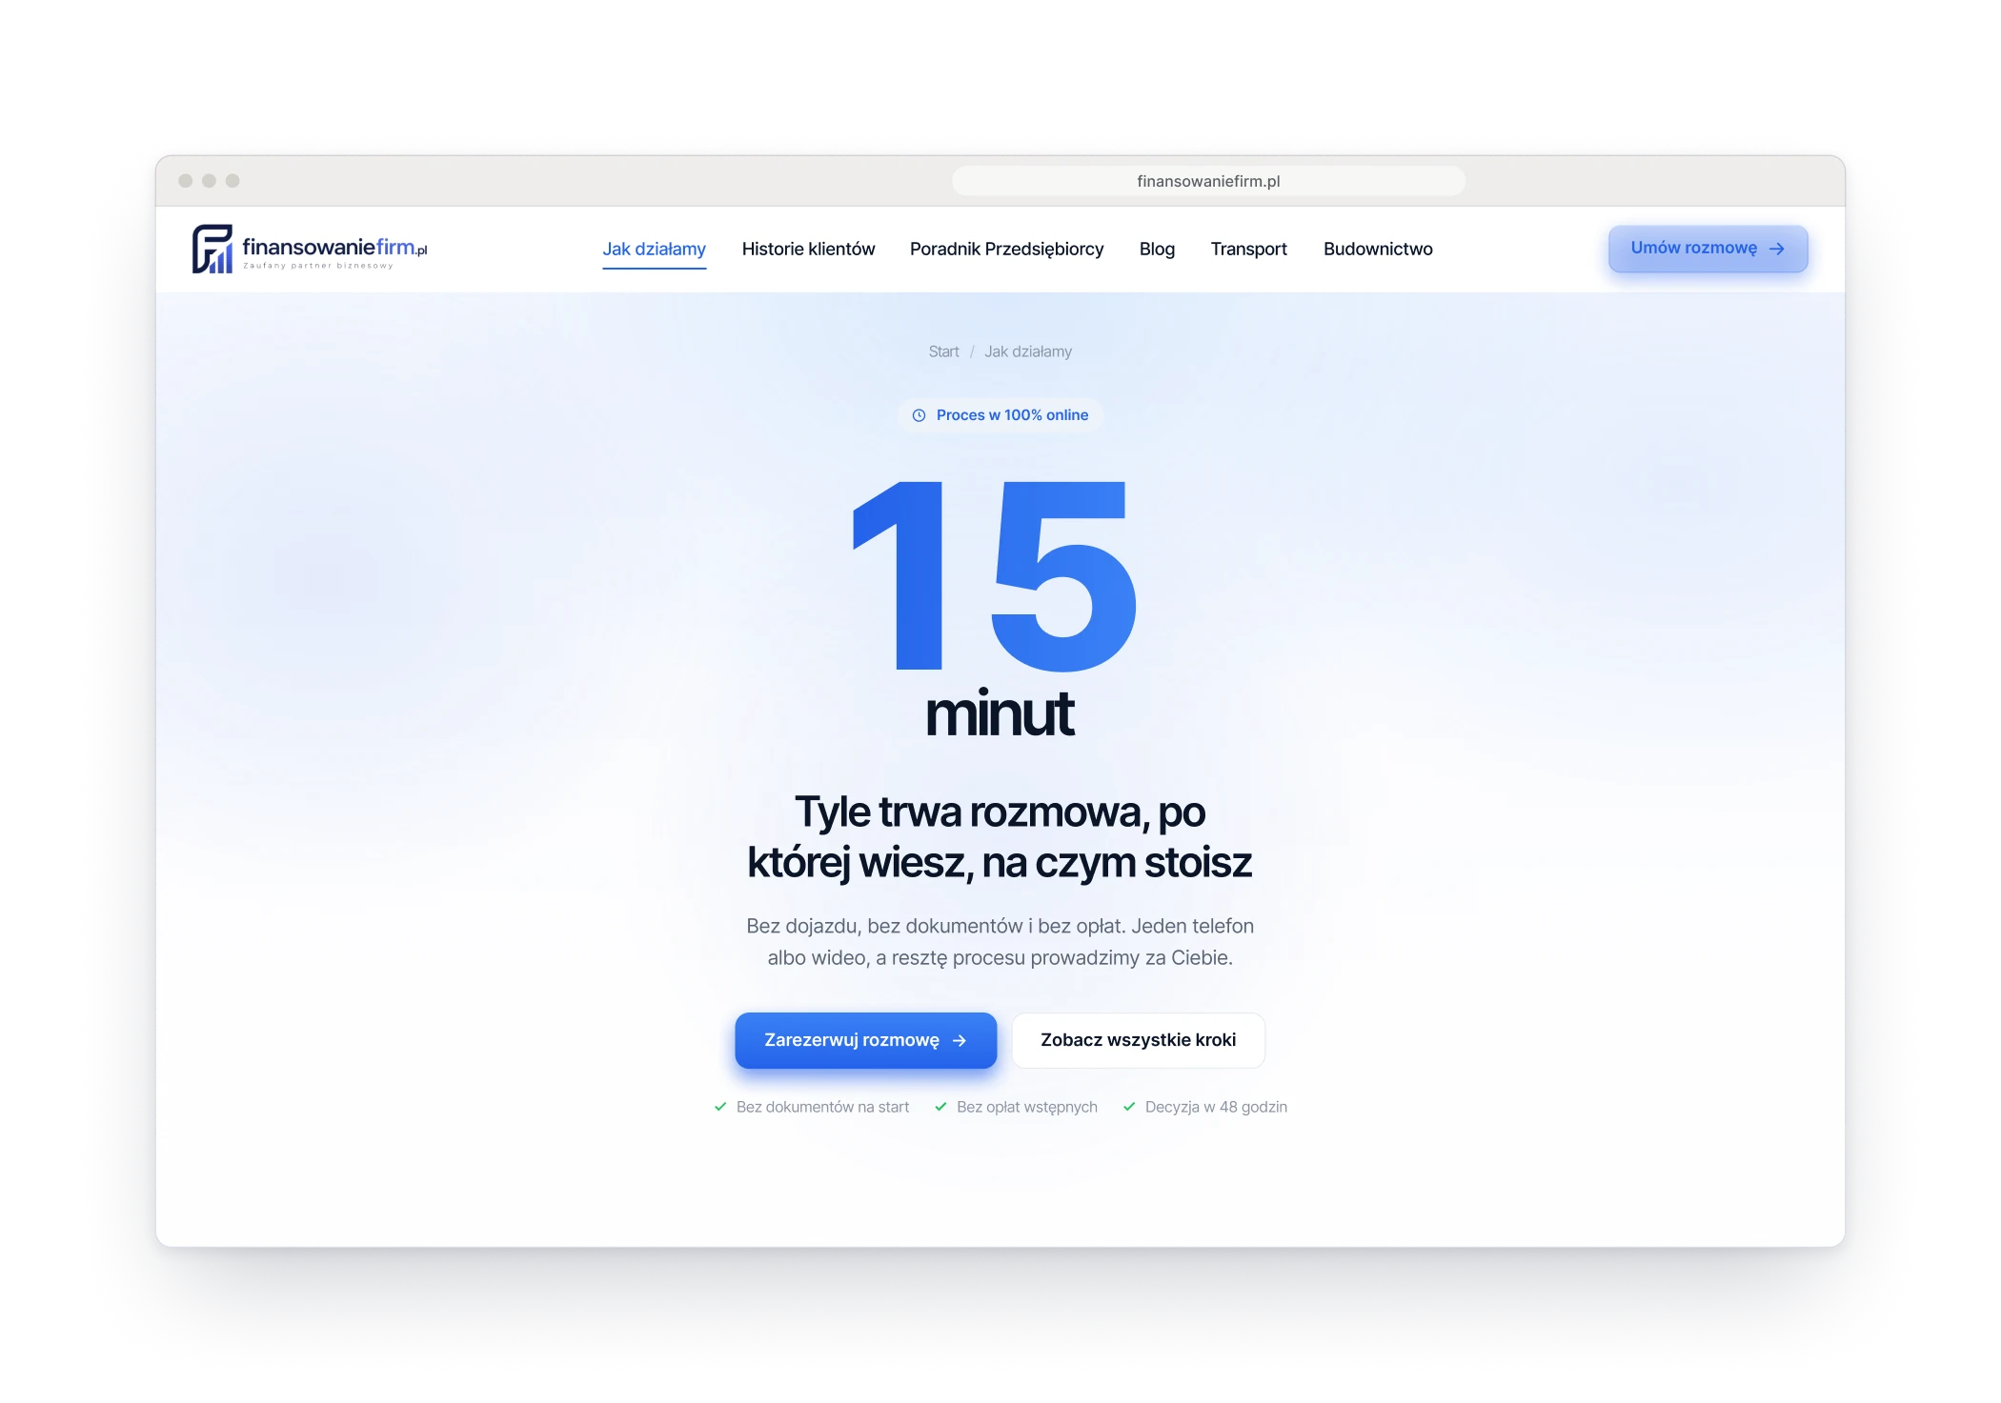The width and height of the screenshot is (2001, 1403).
Task: Click the word minut
Action: 1000,714
